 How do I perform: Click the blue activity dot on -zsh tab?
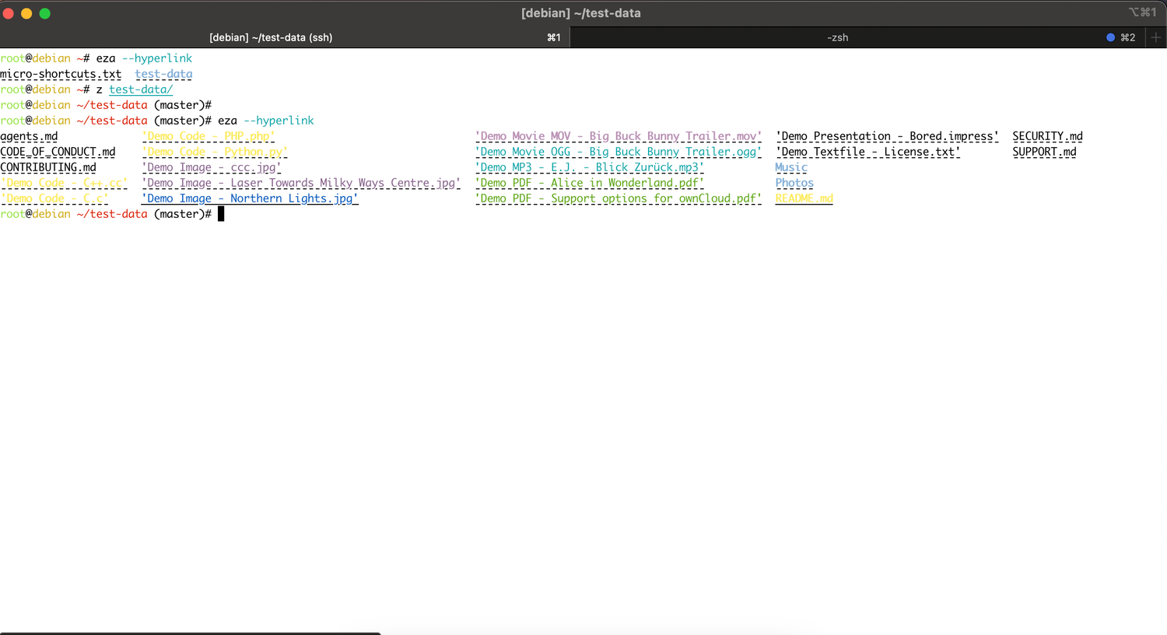click(x=1110, y=37)
